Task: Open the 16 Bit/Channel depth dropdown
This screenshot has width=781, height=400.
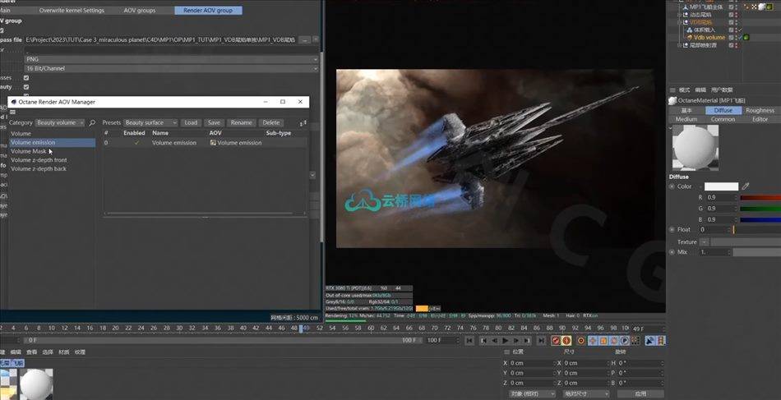Action: [172, 69]
